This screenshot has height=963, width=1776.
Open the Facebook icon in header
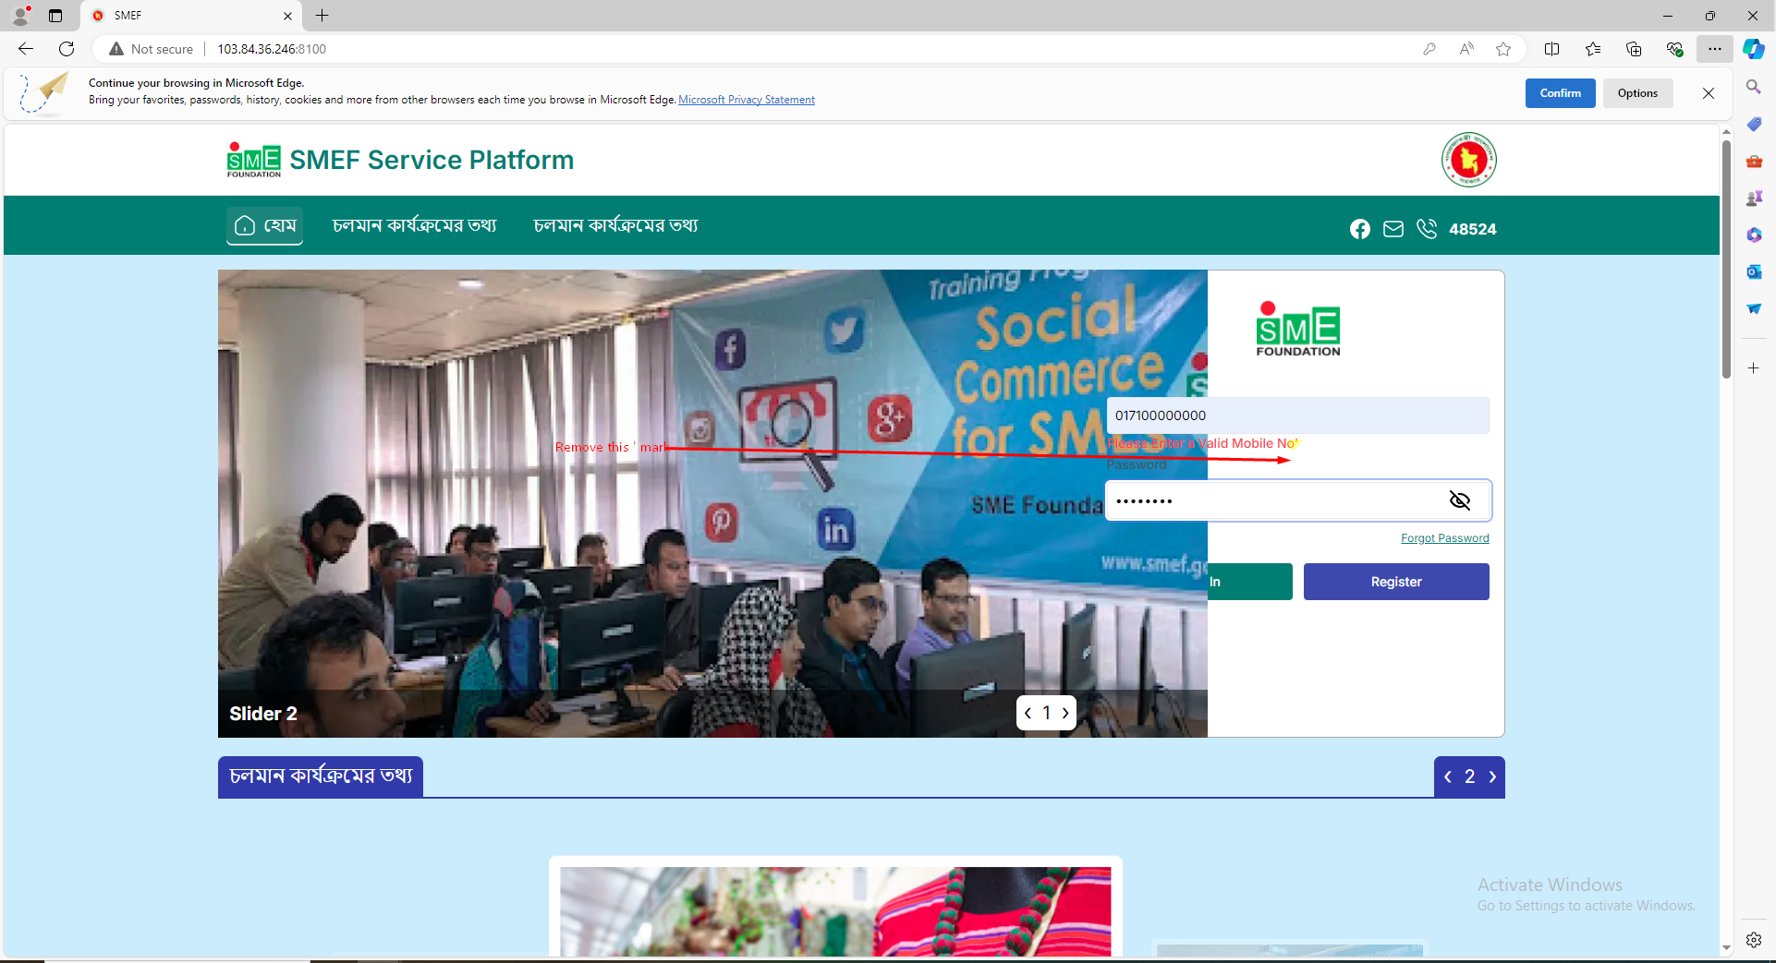click(x=1359, y=229)
